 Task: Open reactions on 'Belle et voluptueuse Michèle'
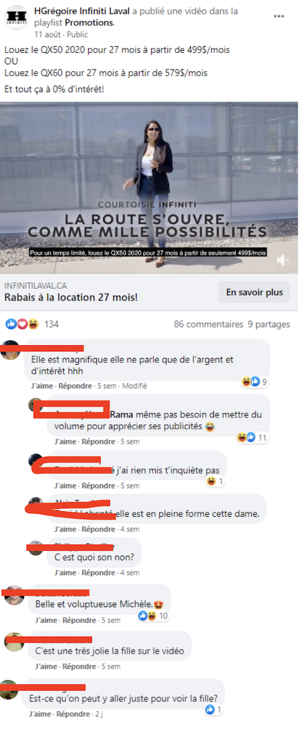click(153, 615)
